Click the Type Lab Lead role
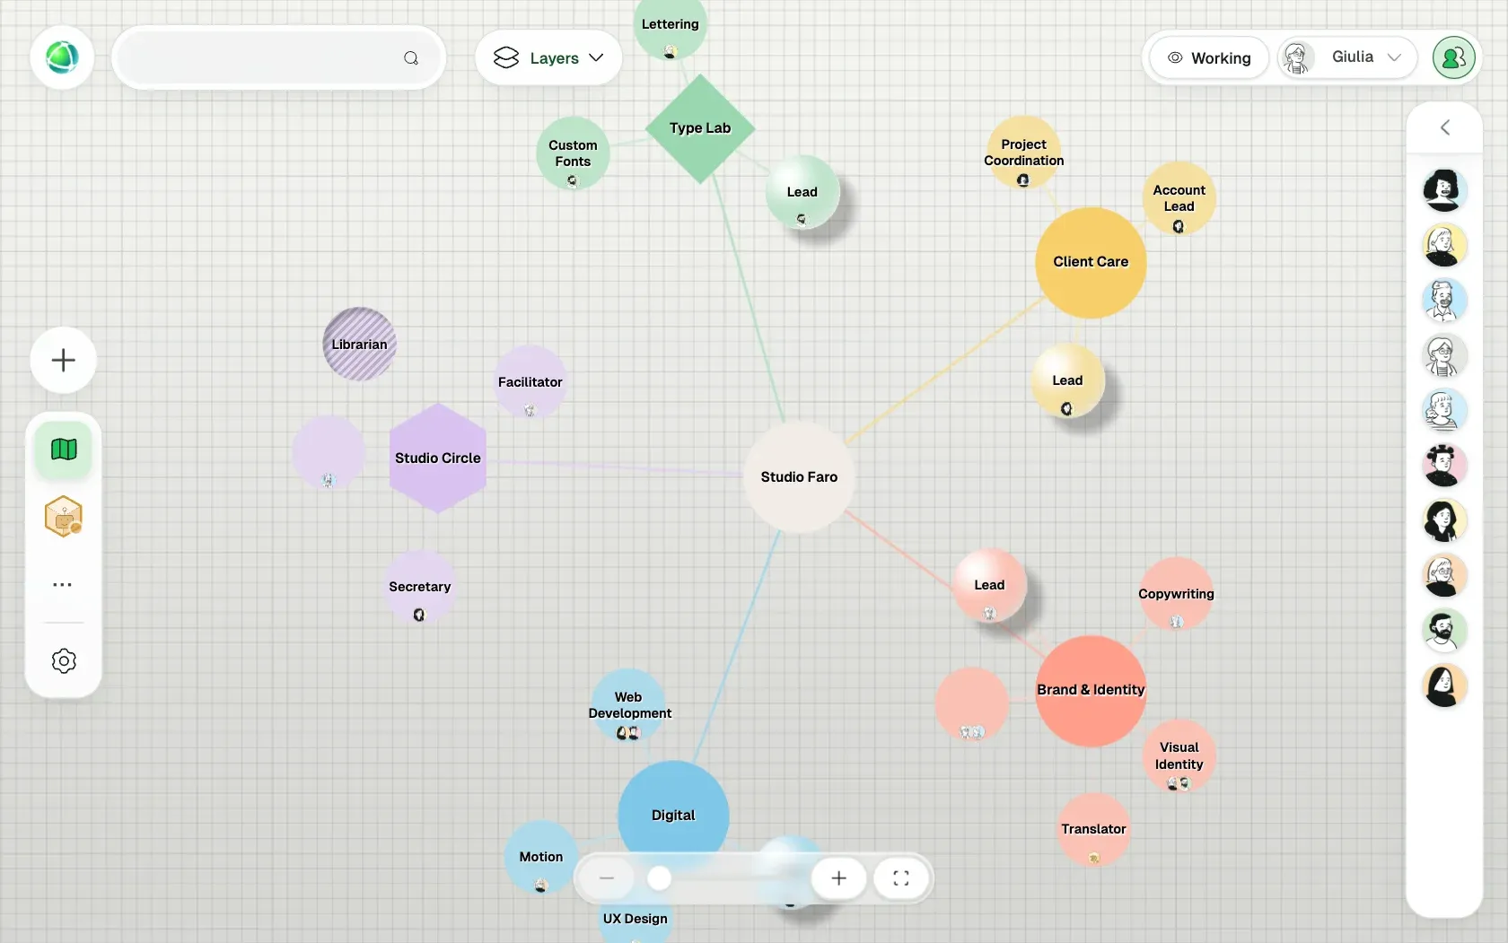 [x=802, y=192]
